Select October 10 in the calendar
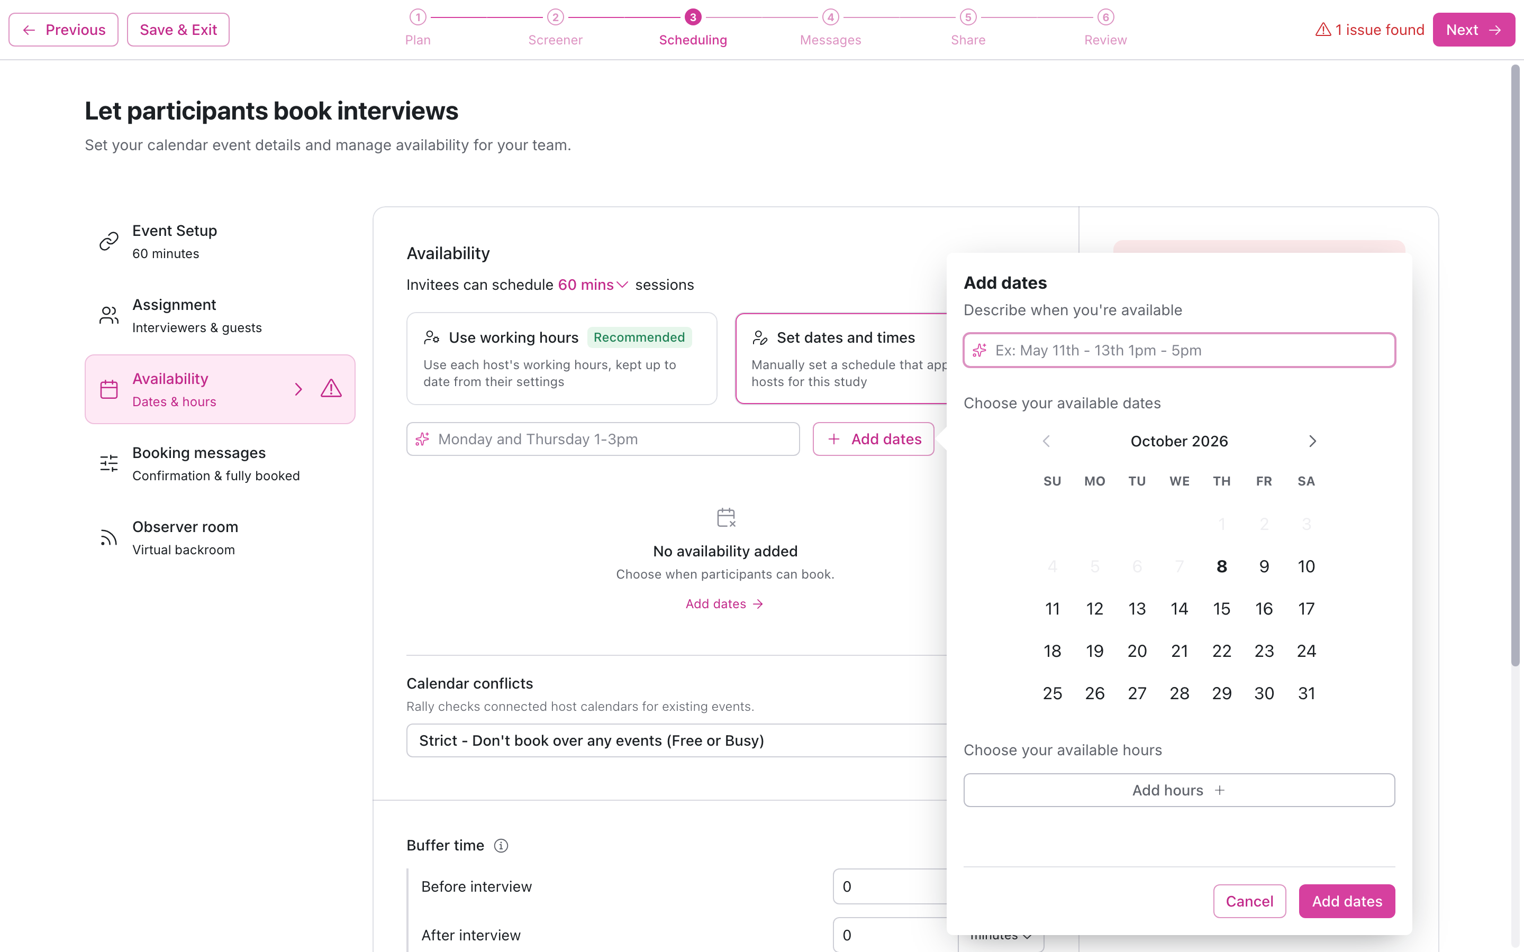Image resolution: width=1524 pixels, height=952 pixels. click(x=1306, y=566)
